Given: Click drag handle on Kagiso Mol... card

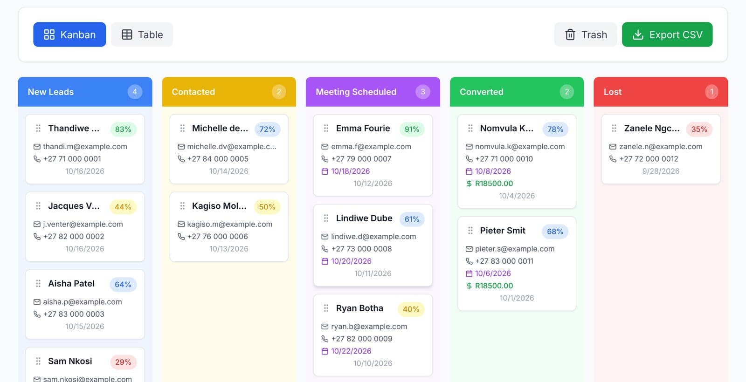Looking at the screenshot, I should click(182, 206).
